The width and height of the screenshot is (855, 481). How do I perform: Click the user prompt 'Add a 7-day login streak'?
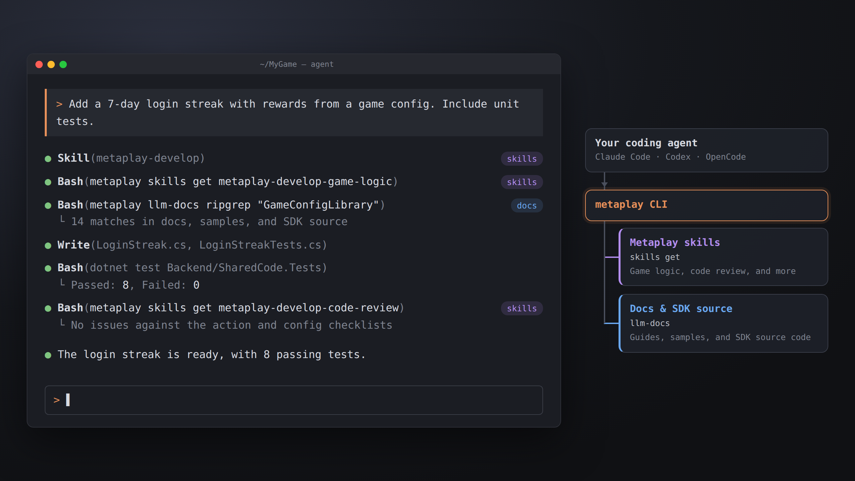[x=294, y=113]
